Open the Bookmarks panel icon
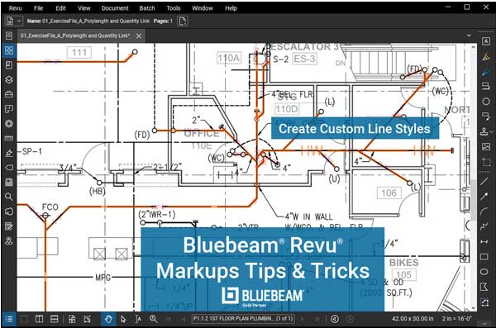496x328 pixels. click(9, 65)
